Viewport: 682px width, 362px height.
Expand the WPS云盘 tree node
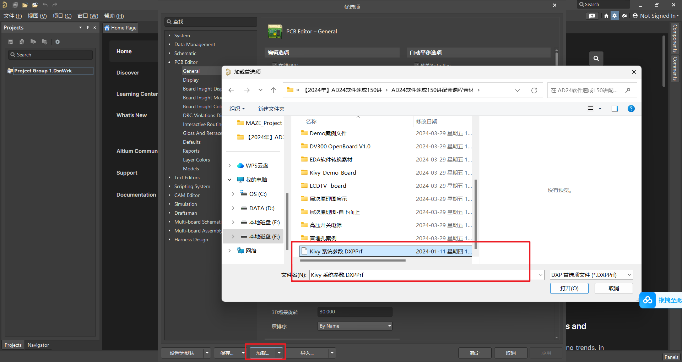click(x=229, y=165)
